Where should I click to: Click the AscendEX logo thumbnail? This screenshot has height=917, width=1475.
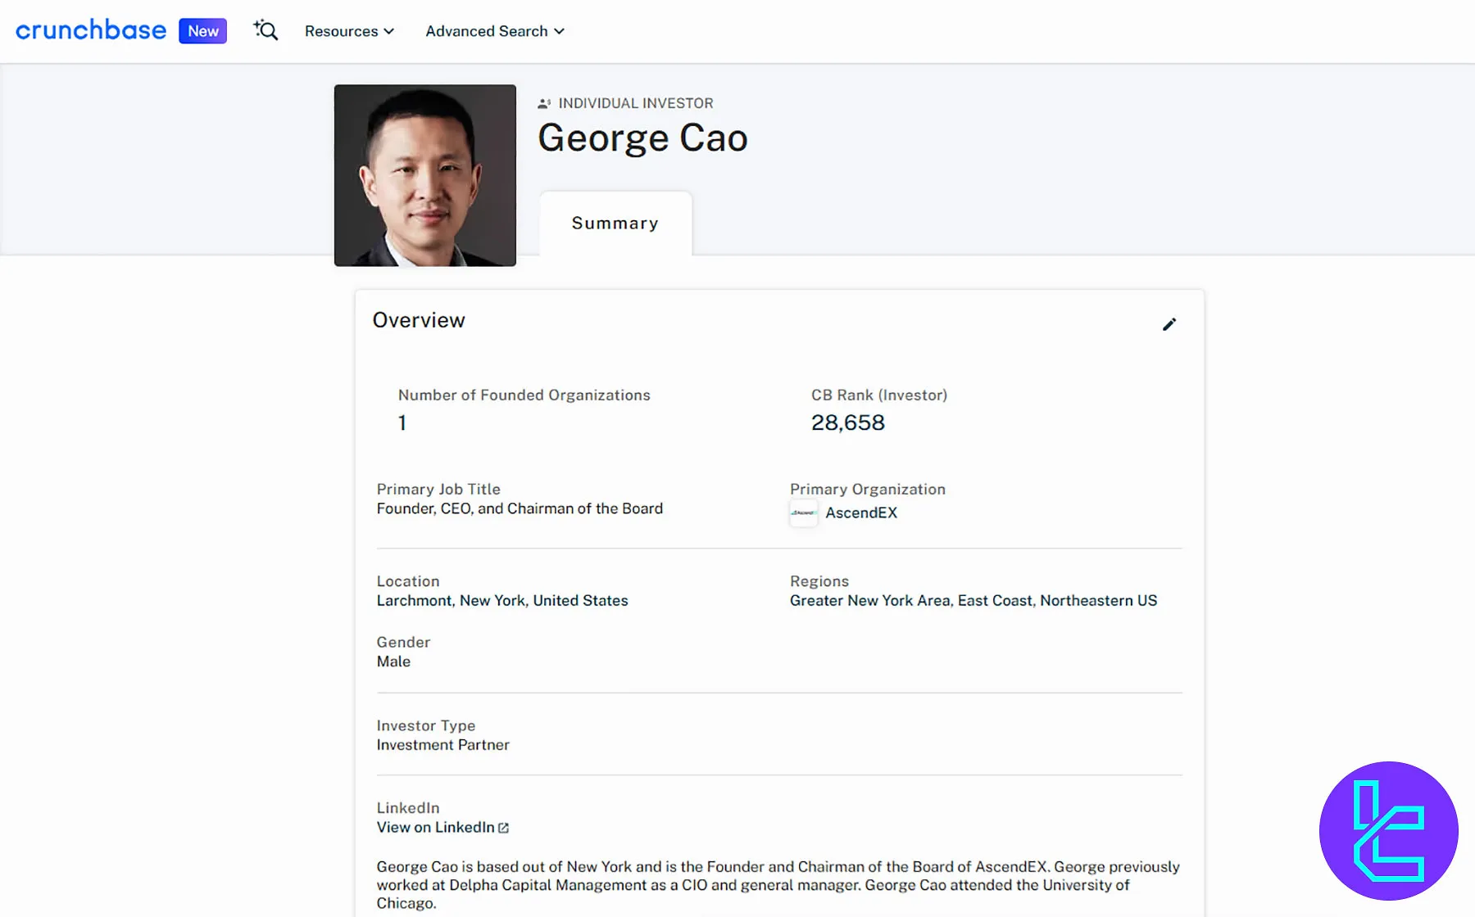pos(804,513)
